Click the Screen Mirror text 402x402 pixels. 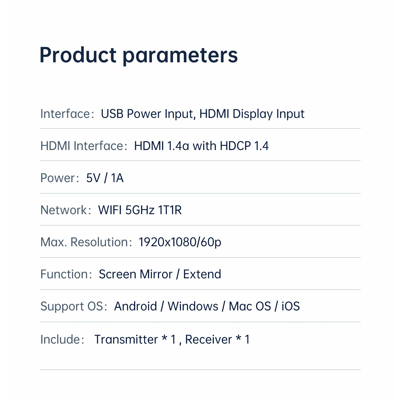tap(136, 274)
